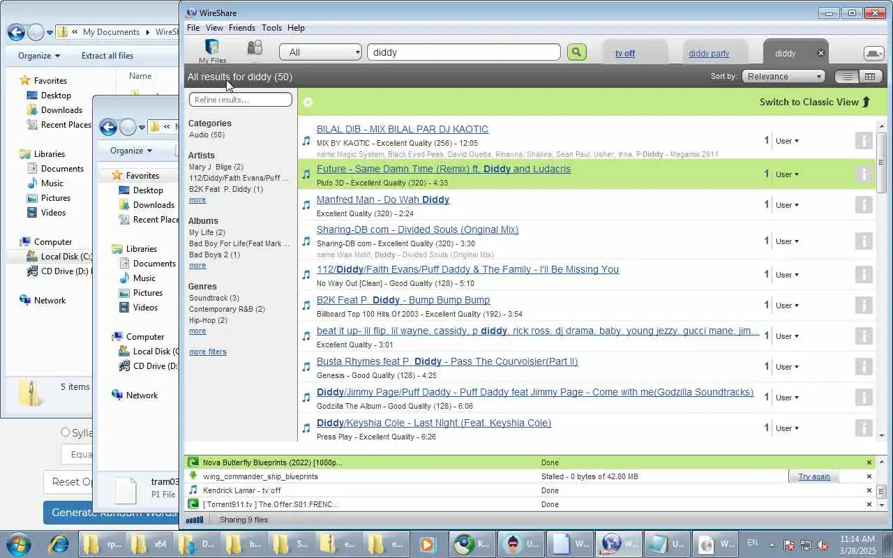Image resolution: width=893 pixels, height=558 pixels.
Task: Open User dropdown for Manfred Man result
Action: [787, 205]
